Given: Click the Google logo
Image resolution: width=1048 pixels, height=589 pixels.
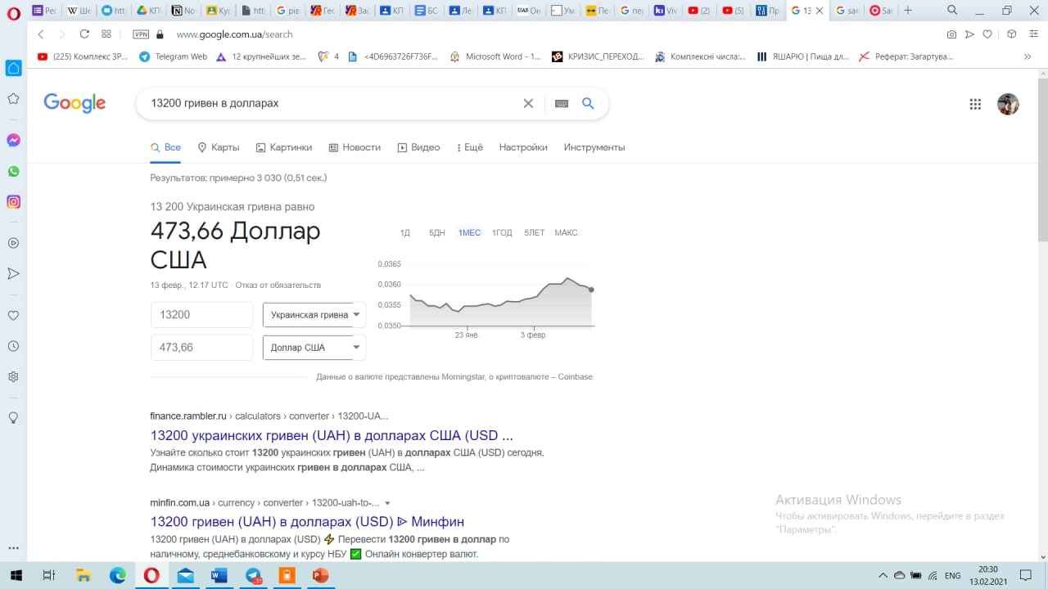Looking at the screenshot, I should coord(75,103).
